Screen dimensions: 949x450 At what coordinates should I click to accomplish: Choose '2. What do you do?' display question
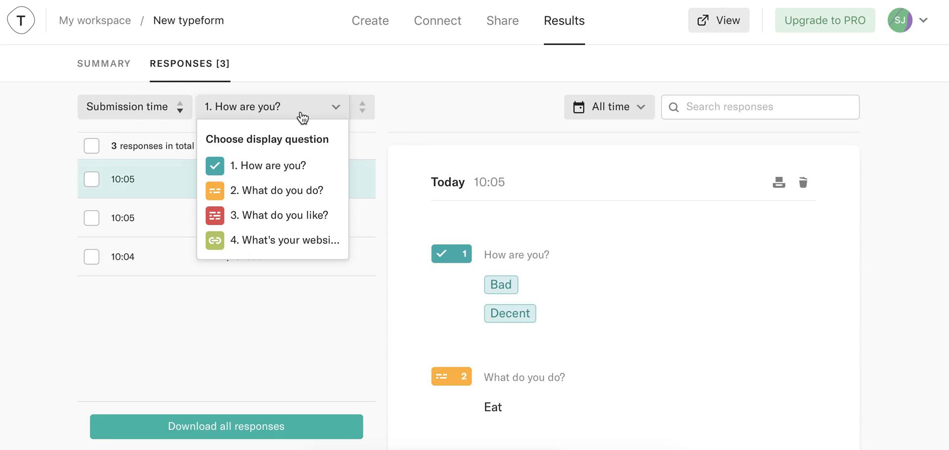pyautogui.click(x=273, y=191)
